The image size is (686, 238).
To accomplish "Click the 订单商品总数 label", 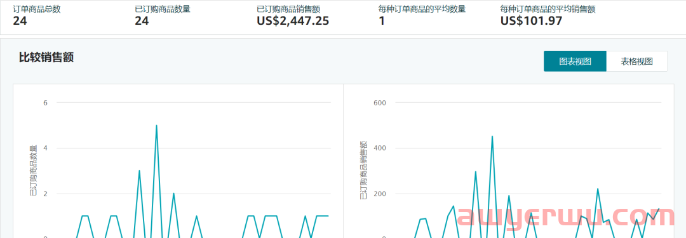I will coord(37,9).
